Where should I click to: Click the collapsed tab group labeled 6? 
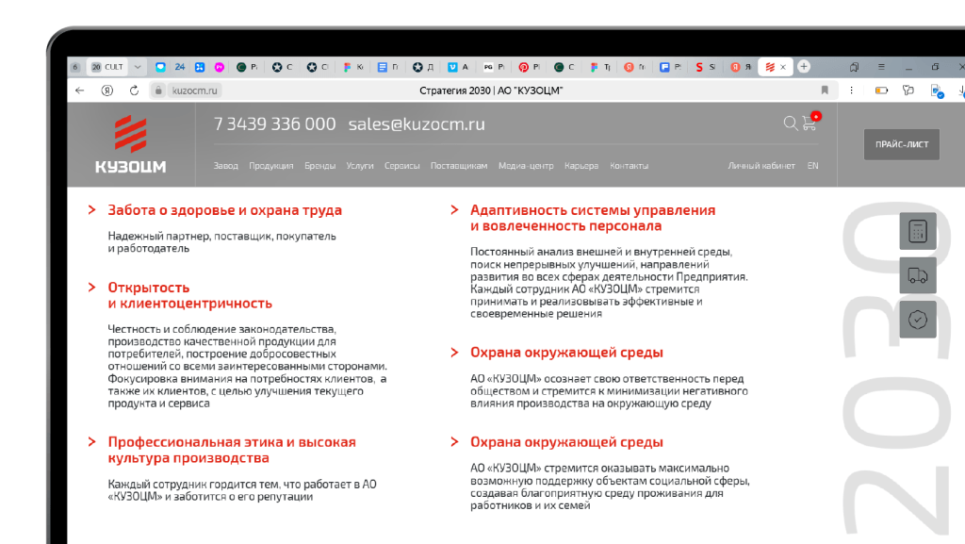pyautogui.click(x=75, y=67)
